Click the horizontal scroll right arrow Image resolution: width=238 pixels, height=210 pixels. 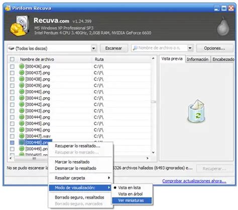point(148,158)
